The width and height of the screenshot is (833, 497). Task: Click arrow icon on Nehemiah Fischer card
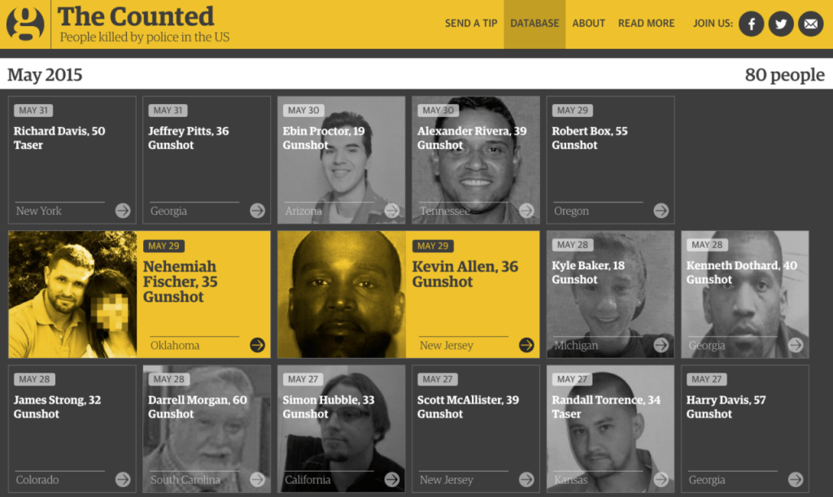pos(257,345)
